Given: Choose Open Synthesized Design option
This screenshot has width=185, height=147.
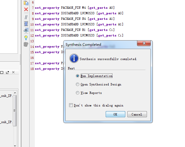Looking at the screenshot, I should 78,84.
